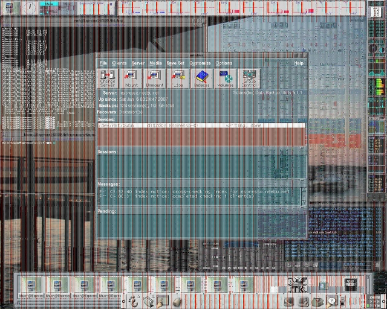Image resolution: width=387 pixels, height=309 pixels.
Task: Click the ninth terminal icon in bottom panel
Action: pyautogui.click(x=244, y=285)
